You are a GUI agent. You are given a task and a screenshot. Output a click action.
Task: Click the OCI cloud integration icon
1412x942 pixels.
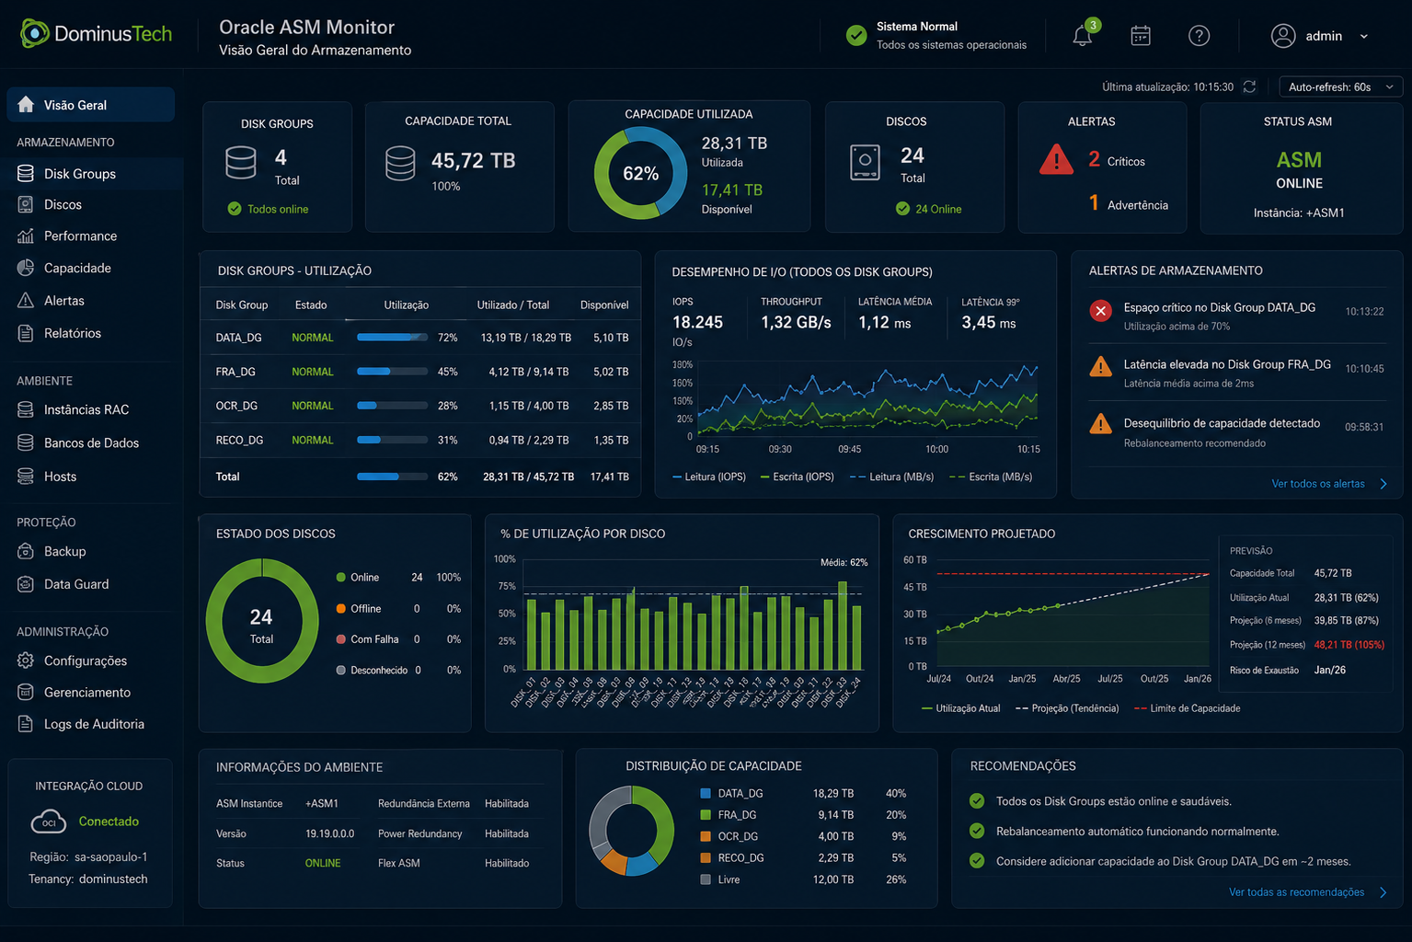48,821
